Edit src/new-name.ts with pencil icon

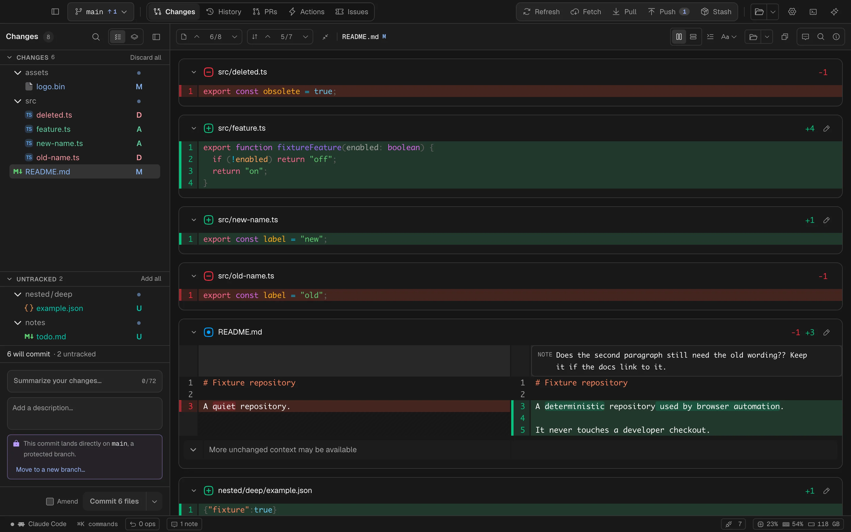click(x=826, y=220)
